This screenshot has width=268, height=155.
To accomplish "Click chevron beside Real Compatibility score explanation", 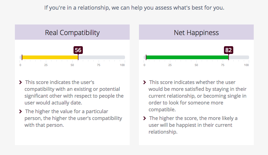I will [x=20, y=82].
